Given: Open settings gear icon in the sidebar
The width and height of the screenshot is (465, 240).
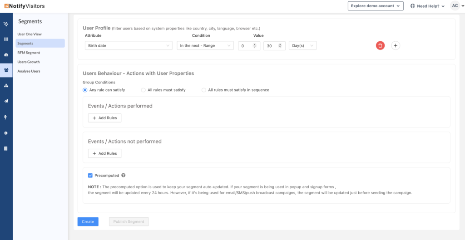Looking at the screenshot, I should click(6, 133).
